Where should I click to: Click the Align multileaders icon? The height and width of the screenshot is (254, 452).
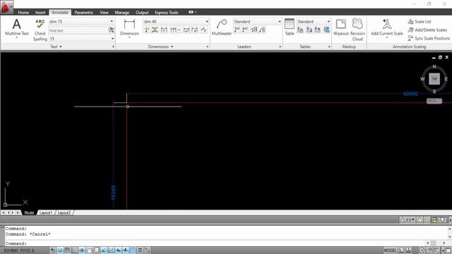pos(254,30)
